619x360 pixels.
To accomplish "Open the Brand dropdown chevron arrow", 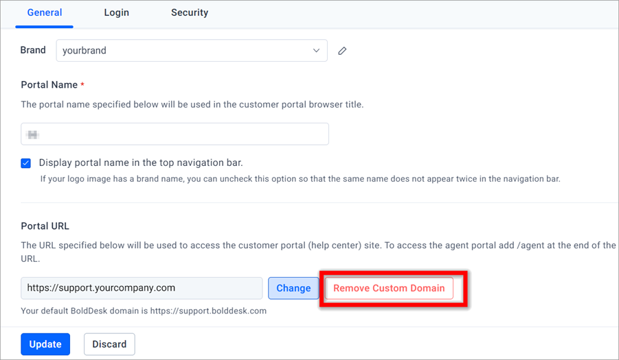I will (316, 51).
